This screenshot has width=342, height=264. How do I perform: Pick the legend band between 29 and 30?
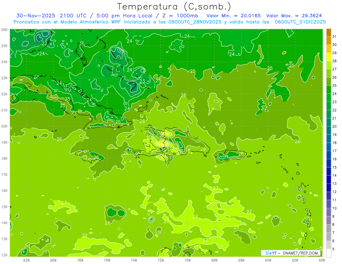[x=329, y=49]
